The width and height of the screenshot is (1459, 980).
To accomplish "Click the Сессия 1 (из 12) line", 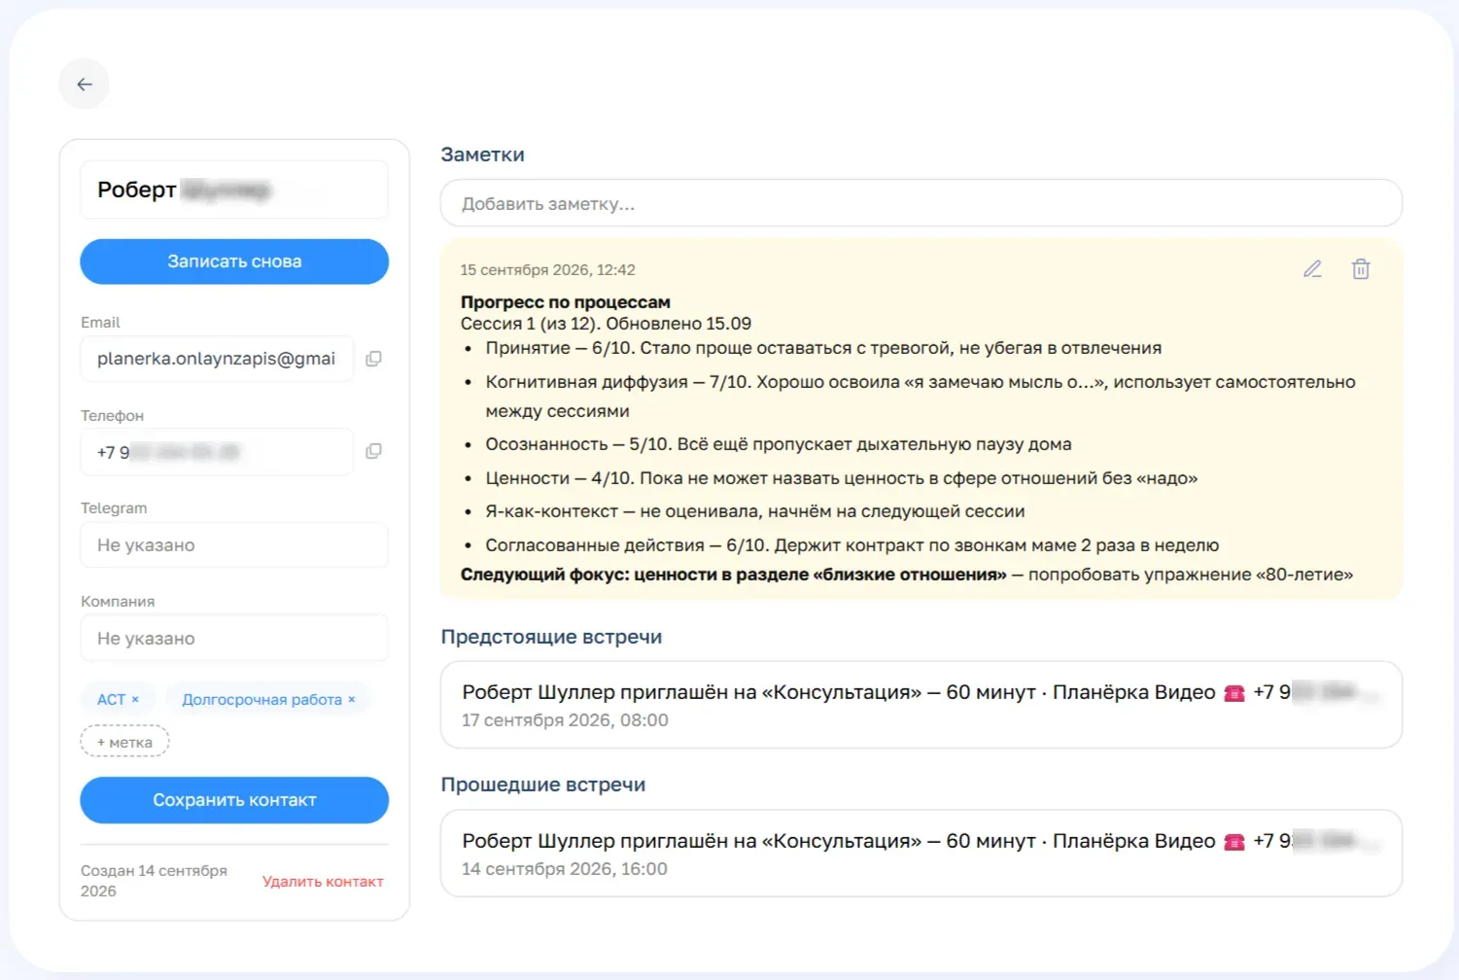I will click(x=606, y=324).
